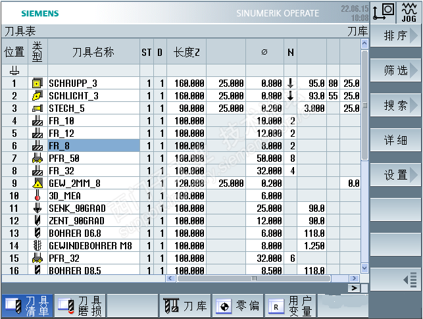Click the finishing tool icon for SCHLICHT_3

pyautogui.click(x=37, y=96)
